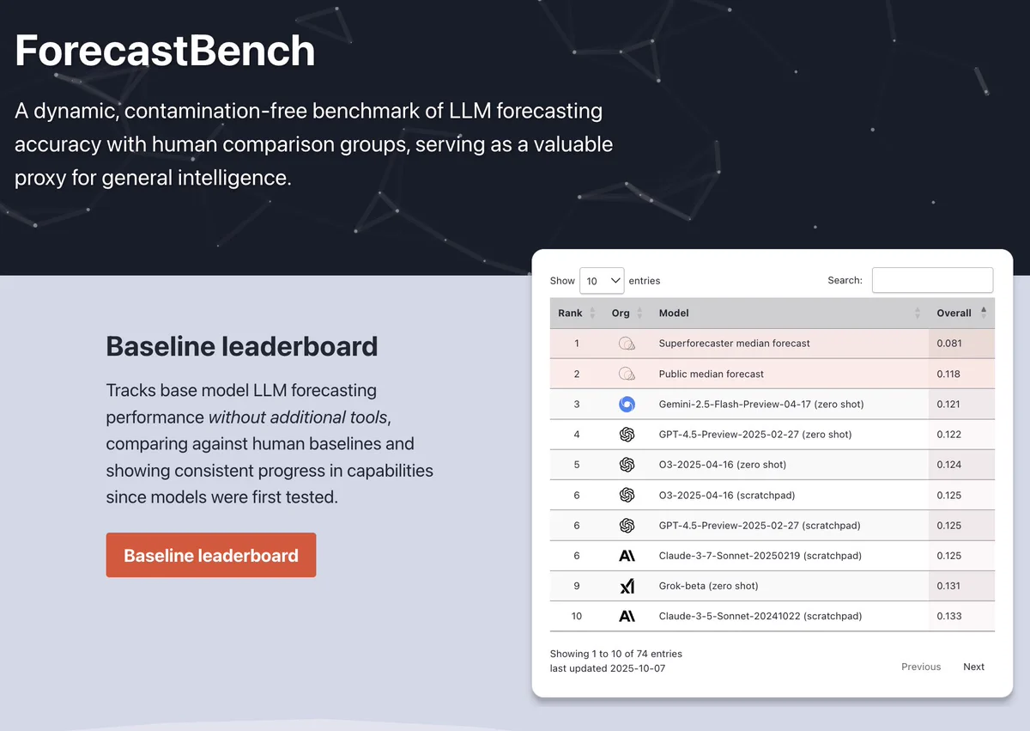The image size is (1030, 731).
Task: Click Gemini-2.5-Flash-Preview-04-17 (zero shot) text
Action: [x=761, y=404]
